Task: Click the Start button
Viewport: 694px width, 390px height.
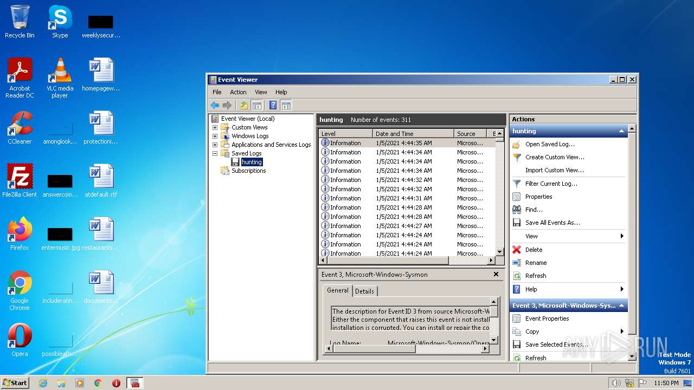Action: 15,382
